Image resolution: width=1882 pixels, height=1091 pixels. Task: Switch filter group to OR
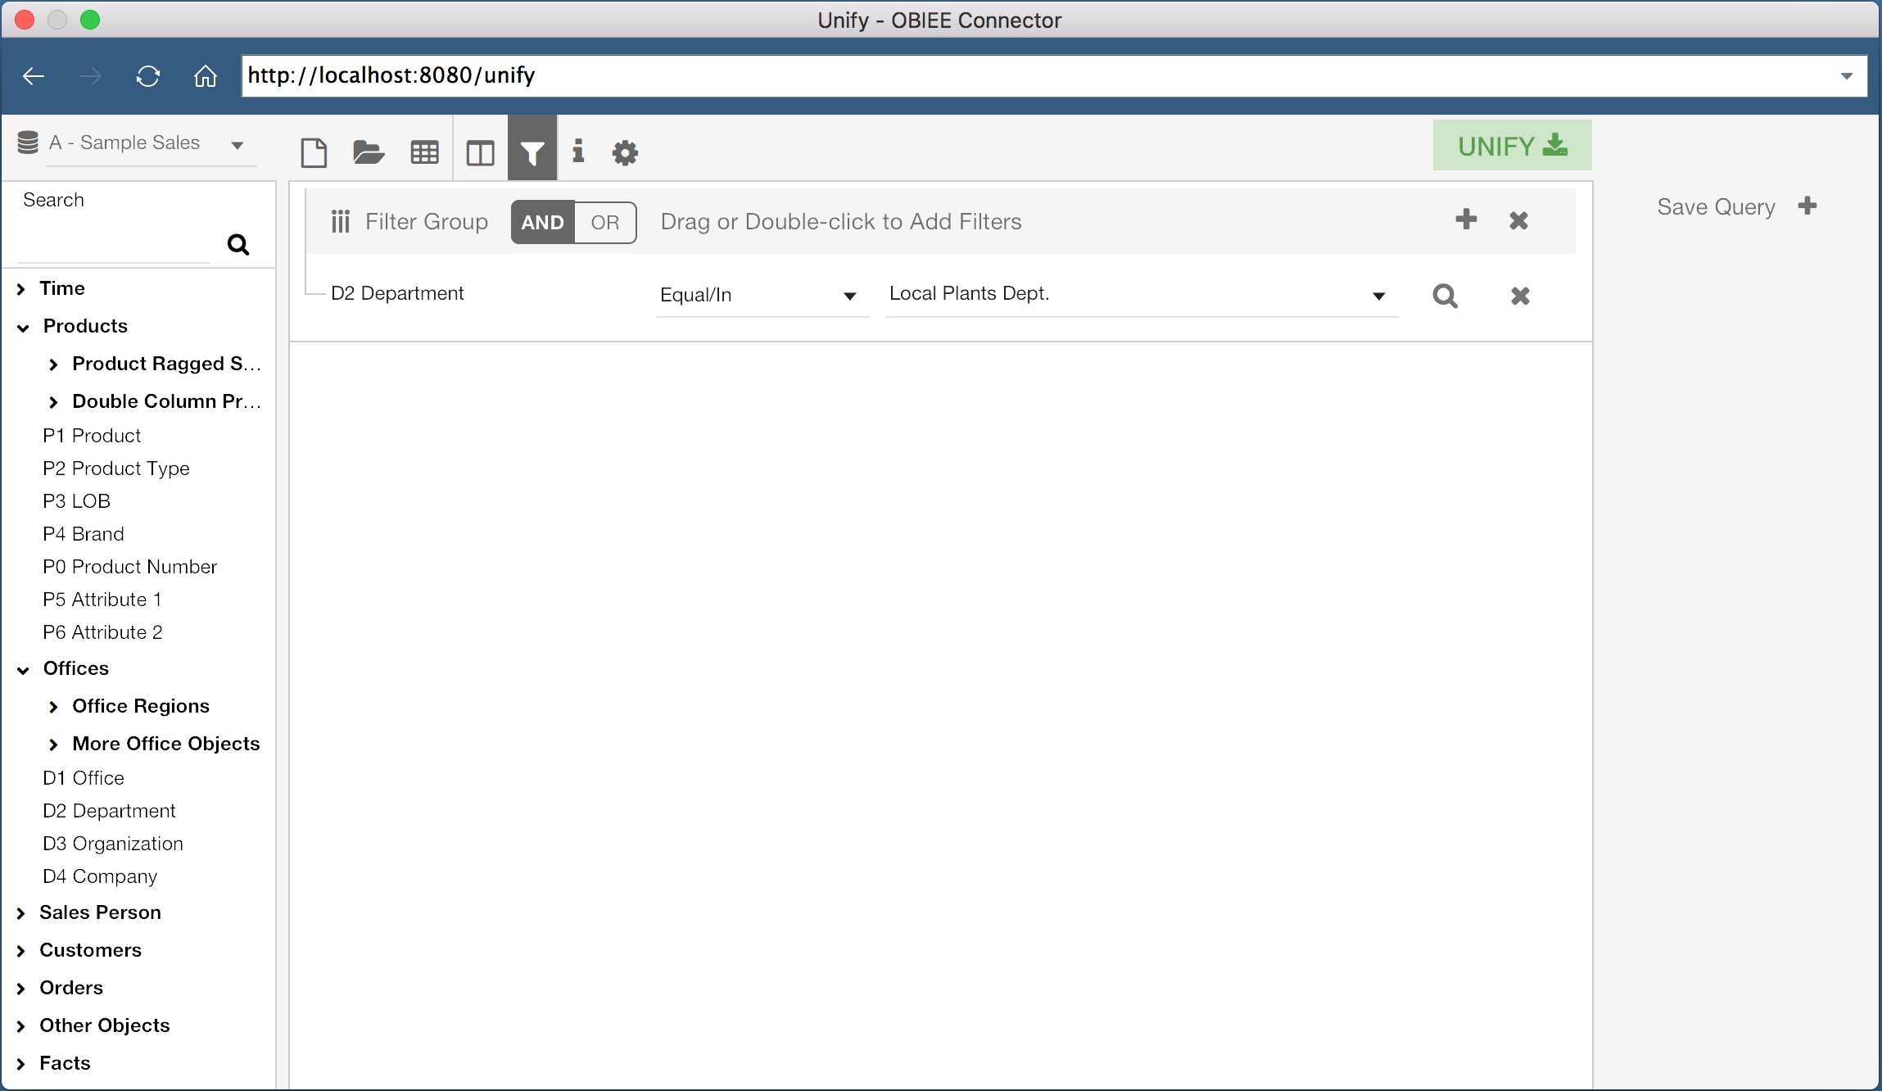(605, 222)
